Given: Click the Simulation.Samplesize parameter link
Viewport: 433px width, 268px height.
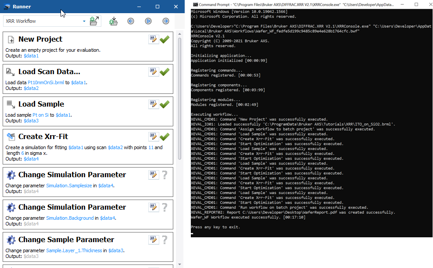Looking at the screenshot, I should pos(69,186).
